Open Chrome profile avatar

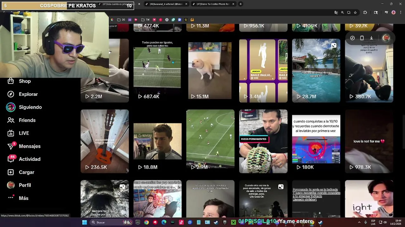[x=394, y=13]
